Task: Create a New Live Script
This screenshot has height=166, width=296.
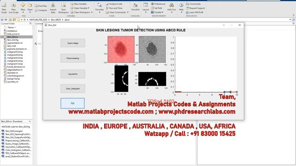Action: pos(13,5)
